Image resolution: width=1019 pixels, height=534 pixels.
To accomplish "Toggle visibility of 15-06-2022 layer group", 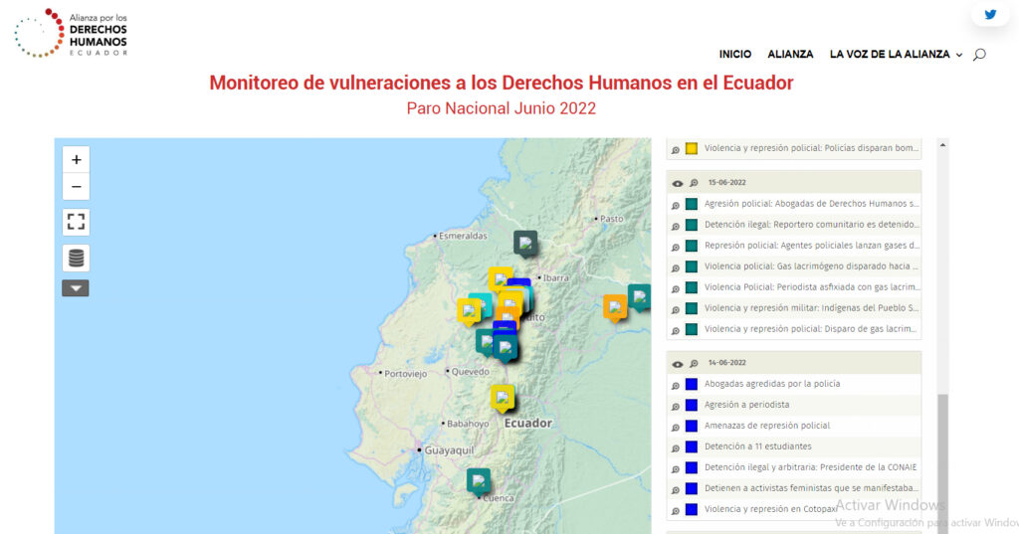I will 678,183.
